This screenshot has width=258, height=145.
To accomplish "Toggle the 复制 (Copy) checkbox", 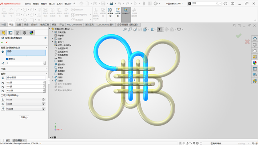I will pos(7,59).
